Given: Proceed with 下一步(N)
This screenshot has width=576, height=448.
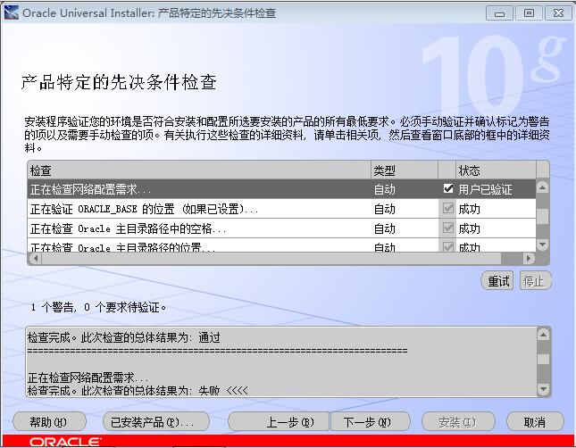Looking at the screenshot, I should pyautogui.click(x=371, y=422).
